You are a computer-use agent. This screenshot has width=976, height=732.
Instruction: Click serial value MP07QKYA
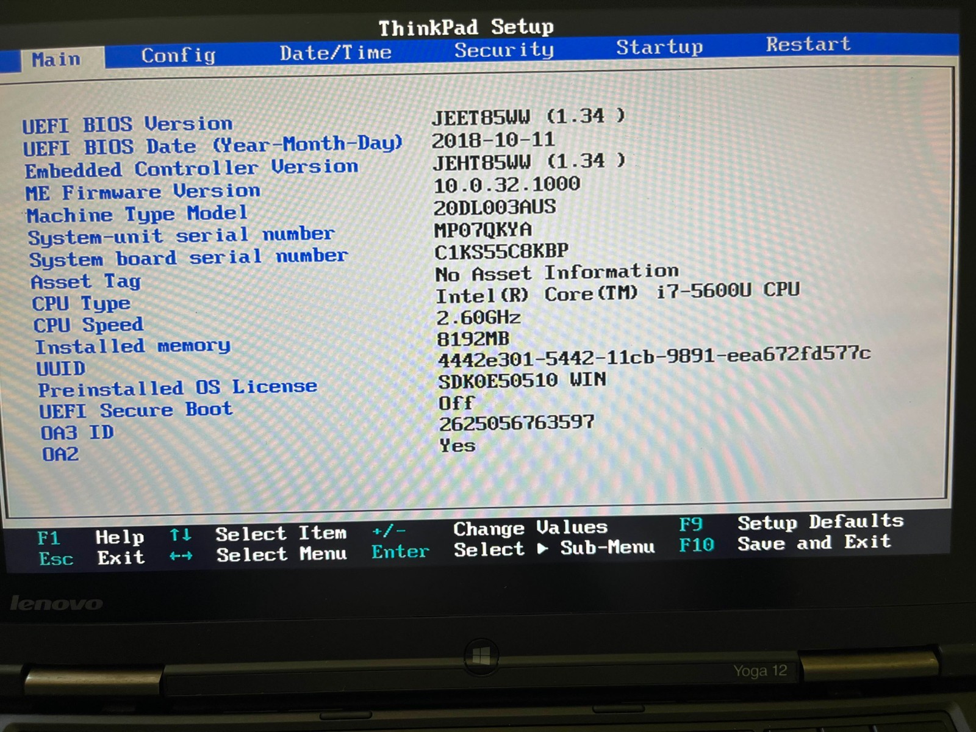[x=483, y=230]
